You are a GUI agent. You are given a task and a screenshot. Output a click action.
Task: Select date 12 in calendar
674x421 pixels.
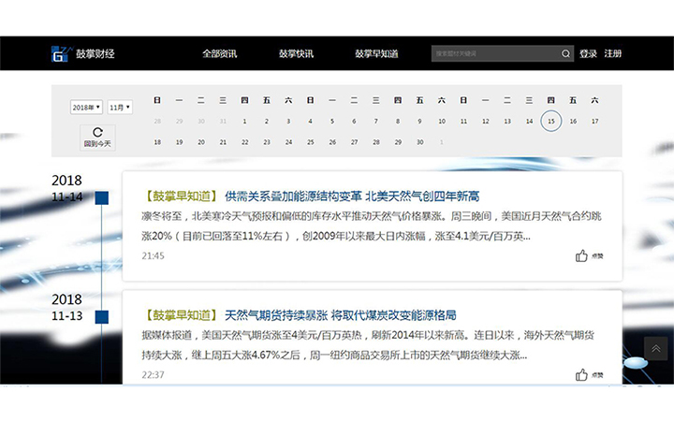485,121
